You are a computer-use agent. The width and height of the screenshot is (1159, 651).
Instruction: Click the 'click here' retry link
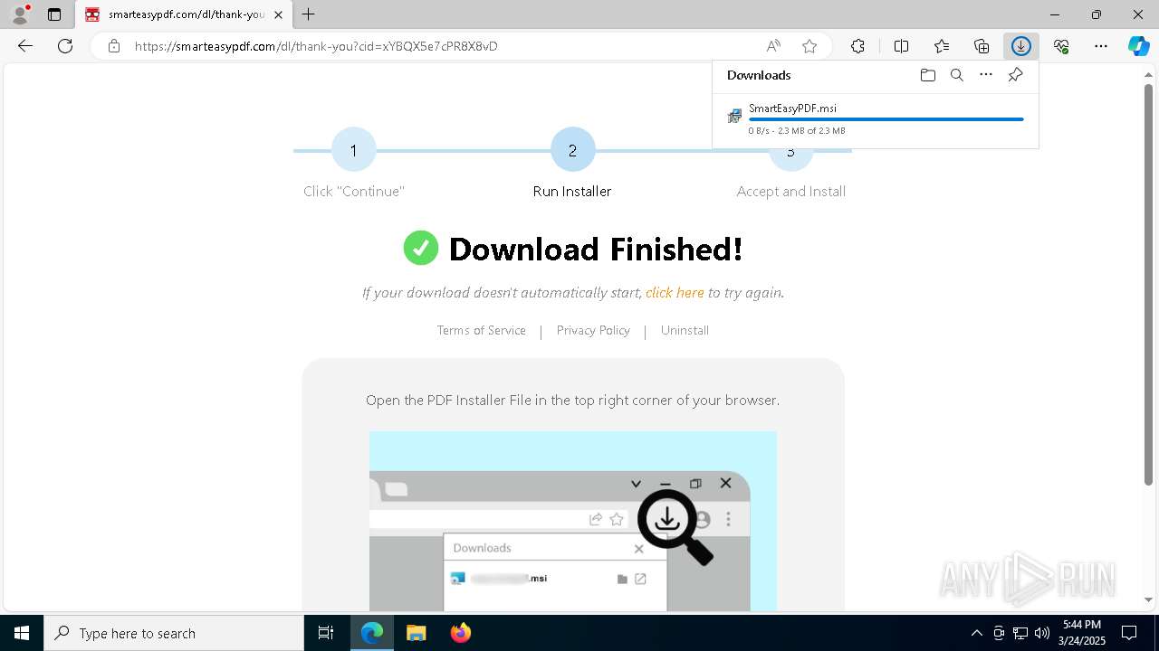[x=675, y=293]
